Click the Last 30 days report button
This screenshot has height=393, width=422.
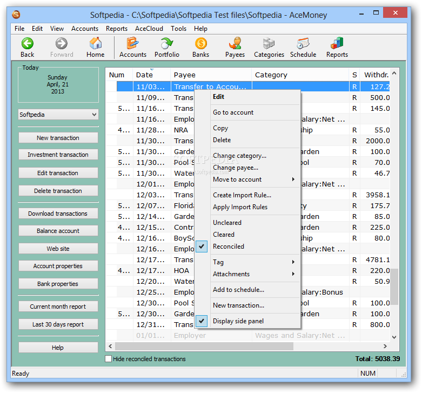(58, 324)
